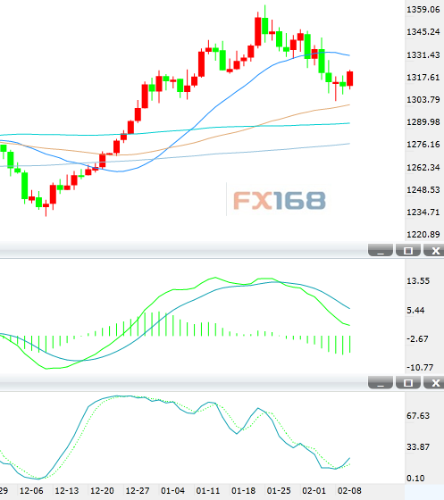Viewport: 444px width, 500px height.
Task: Click the 1248.53 price axis label
Action: [423, 189]
